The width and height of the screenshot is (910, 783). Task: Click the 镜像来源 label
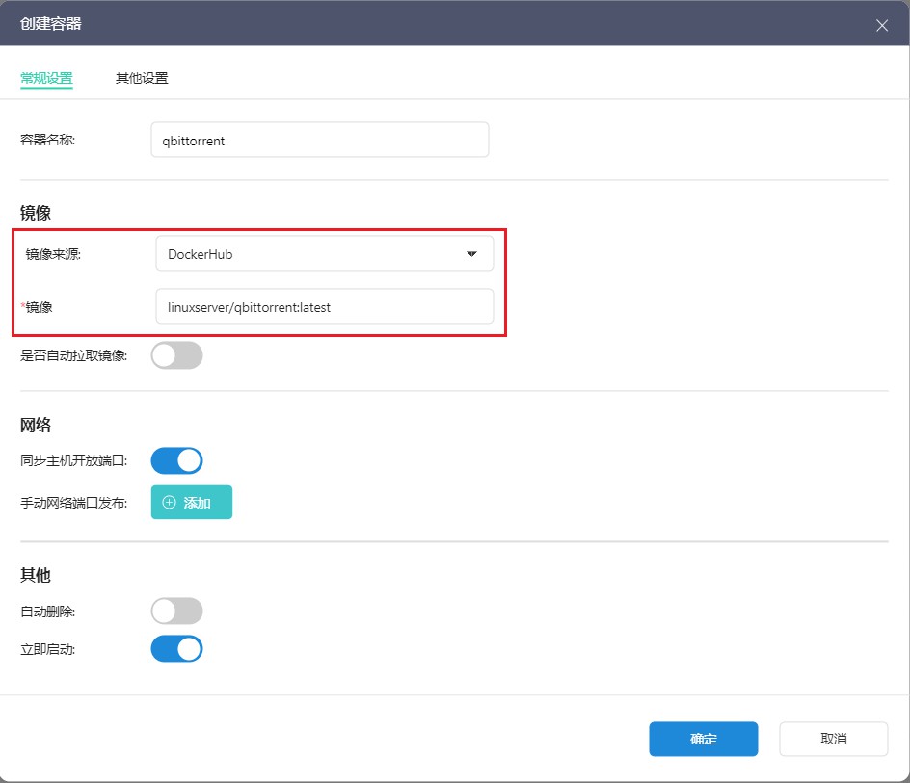pyautogui.click(x=53, y=254)
